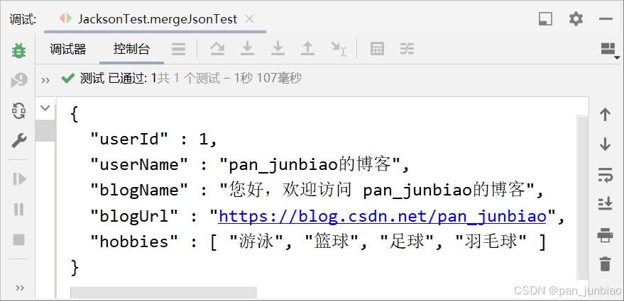The height and width of the screenshot is (301, 624).
Task: Click the Step Over icon
Action: (x=217, y=49)
